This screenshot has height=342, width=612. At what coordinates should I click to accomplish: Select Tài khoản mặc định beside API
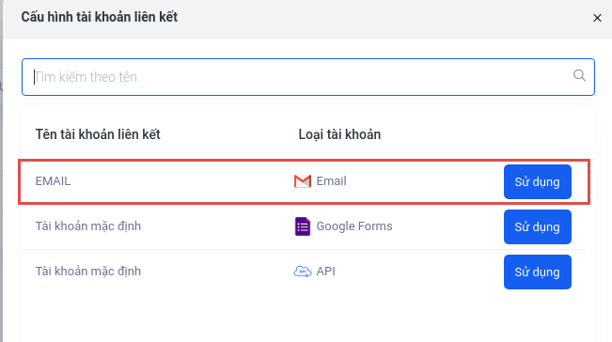point(88,271)
